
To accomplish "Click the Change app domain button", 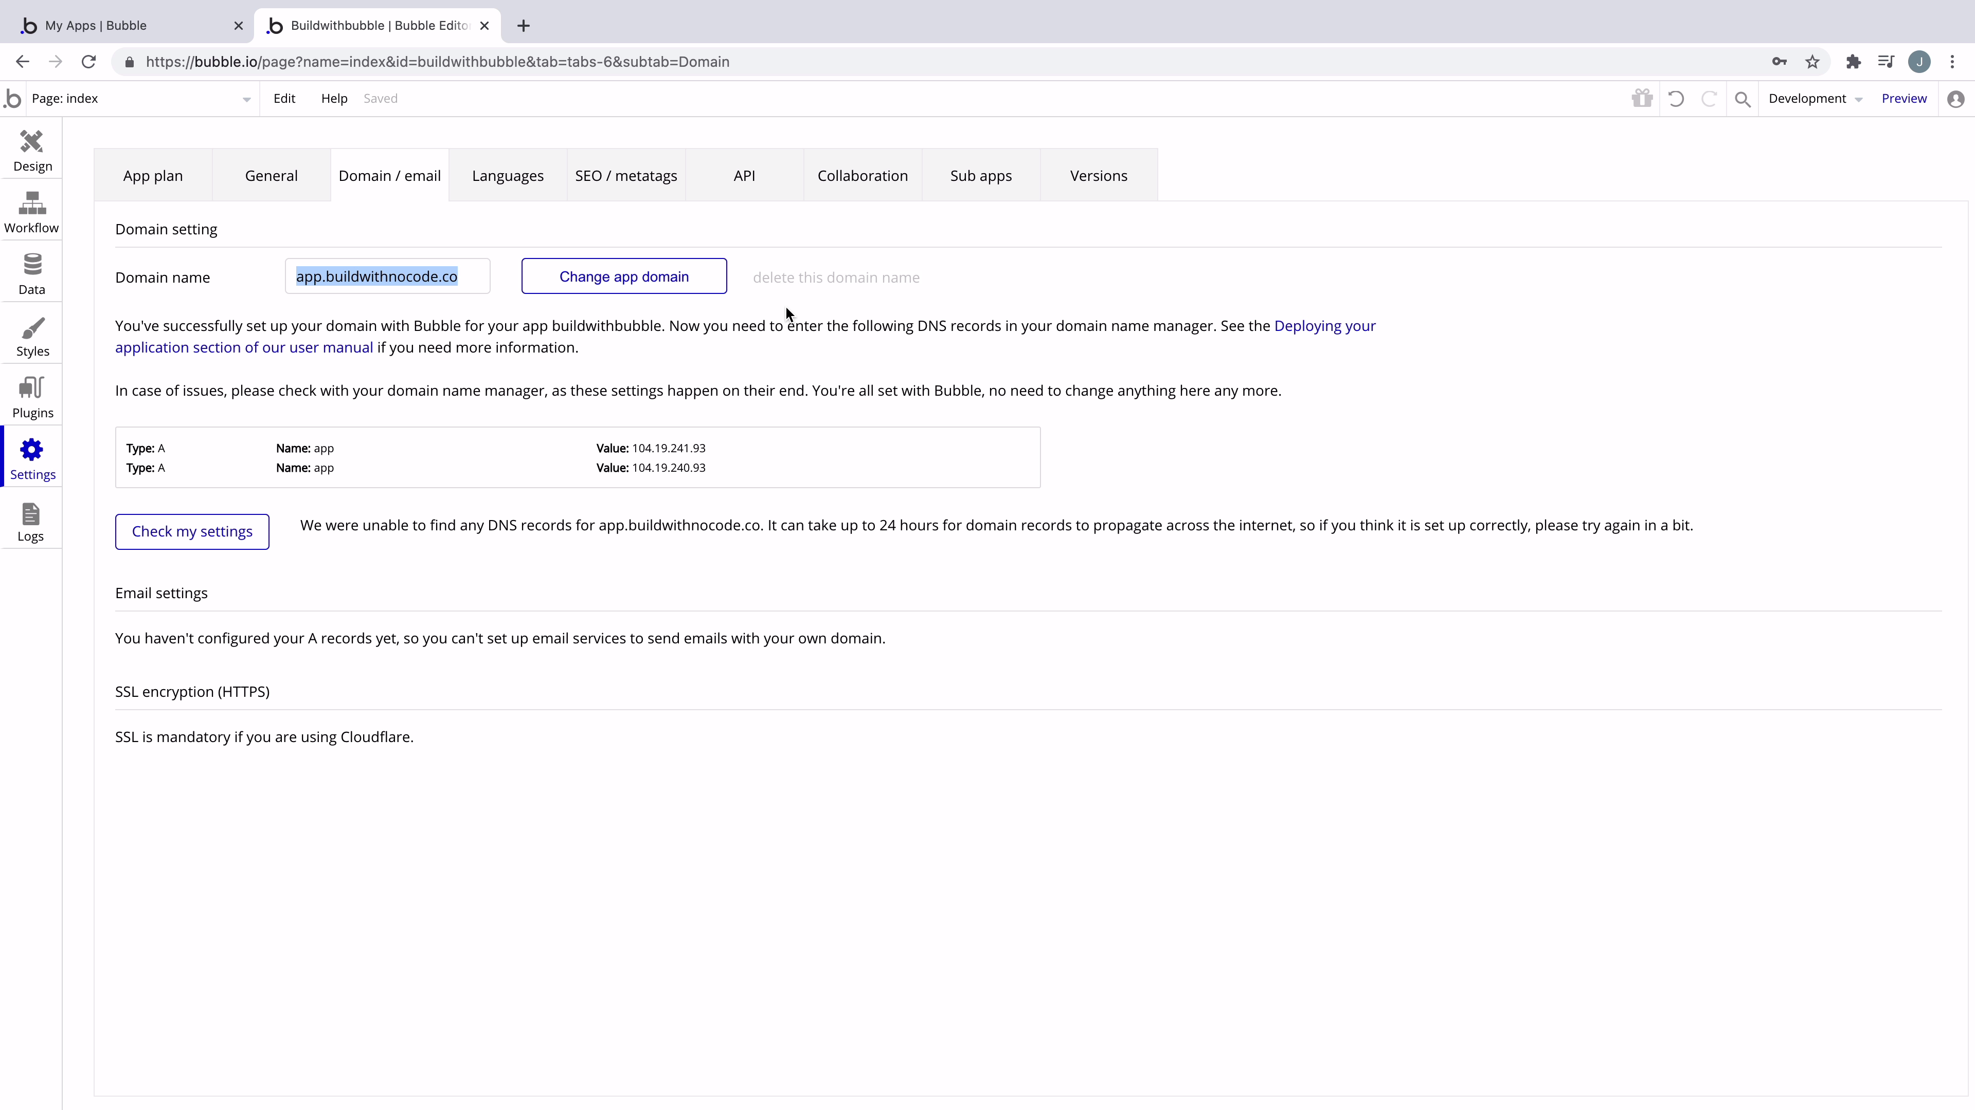I will (622, 276).
